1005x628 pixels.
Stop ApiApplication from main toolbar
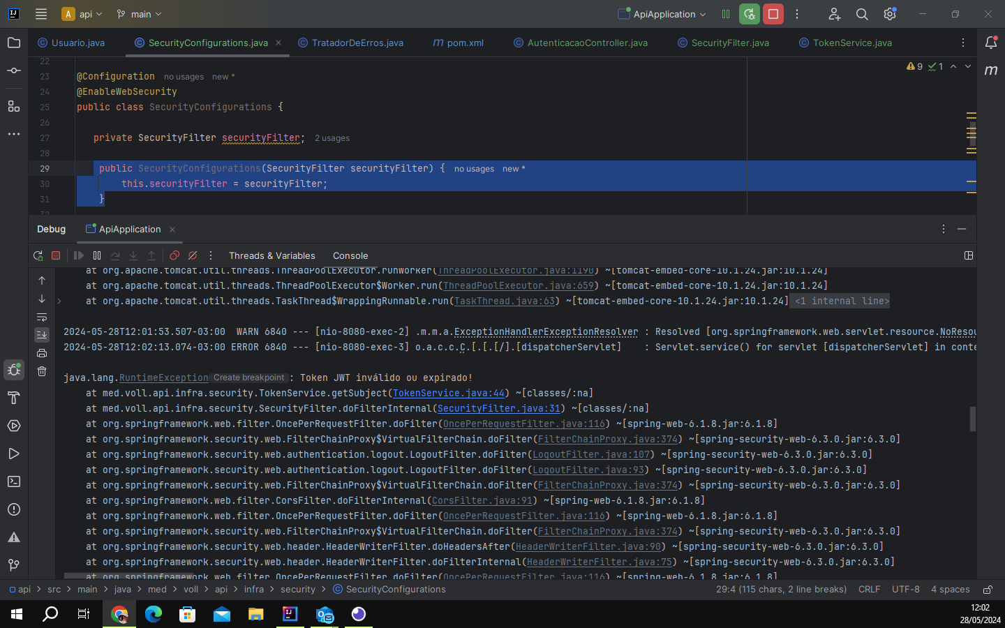[773, 14]
